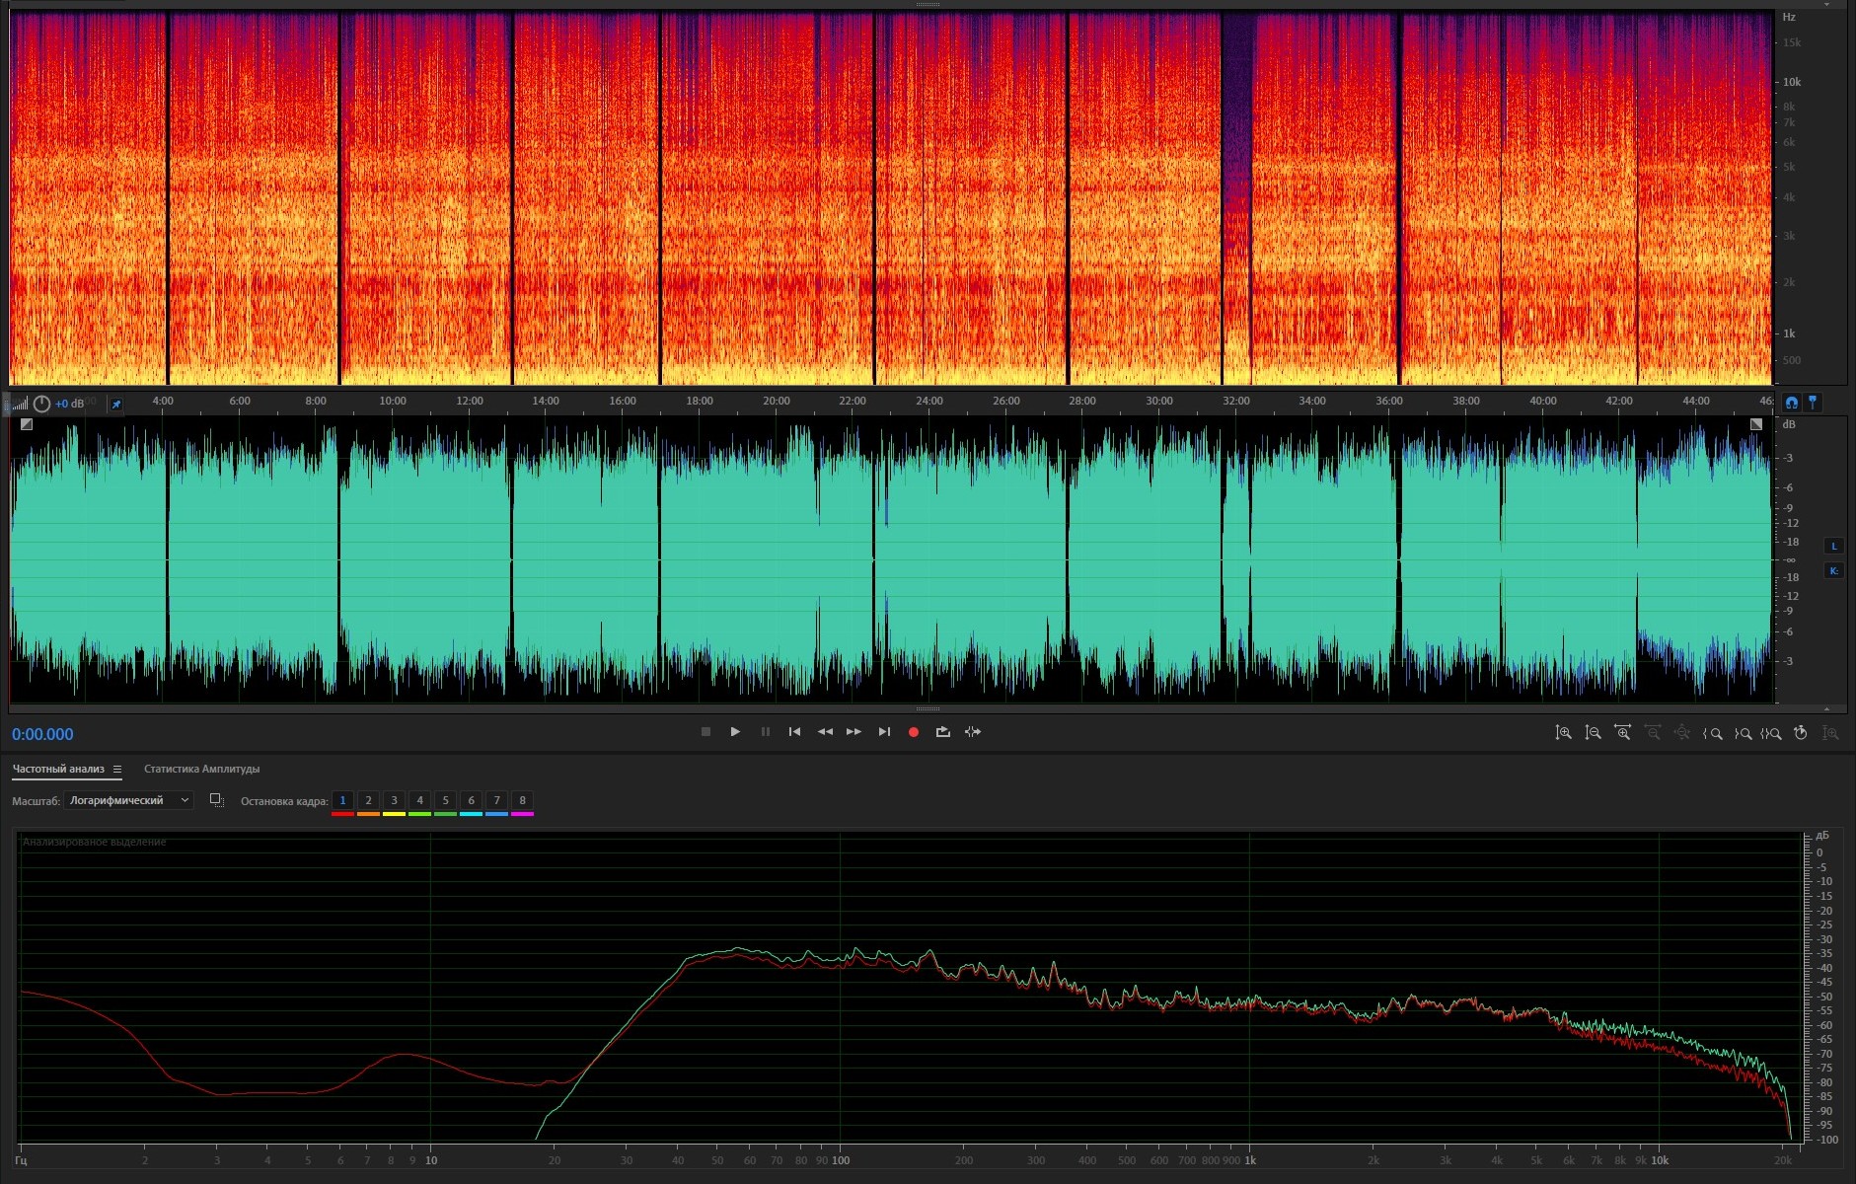This screenshot has height=1184, width=1856.
Task: Toggle the snapping magnet icon
Action: tap(1791, 403)
